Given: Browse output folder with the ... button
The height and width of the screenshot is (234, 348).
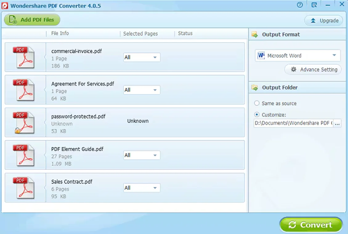Looking at the screenshot, I should (x=337, y=123).
